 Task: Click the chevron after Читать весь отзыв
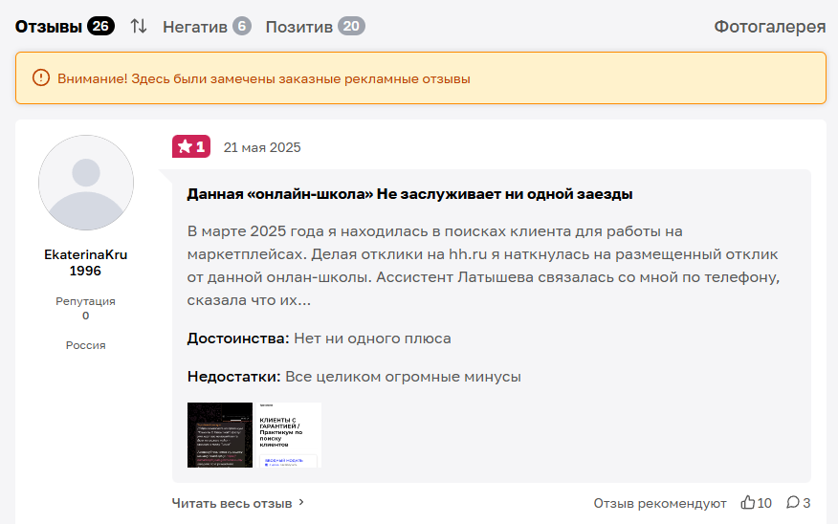301,502
